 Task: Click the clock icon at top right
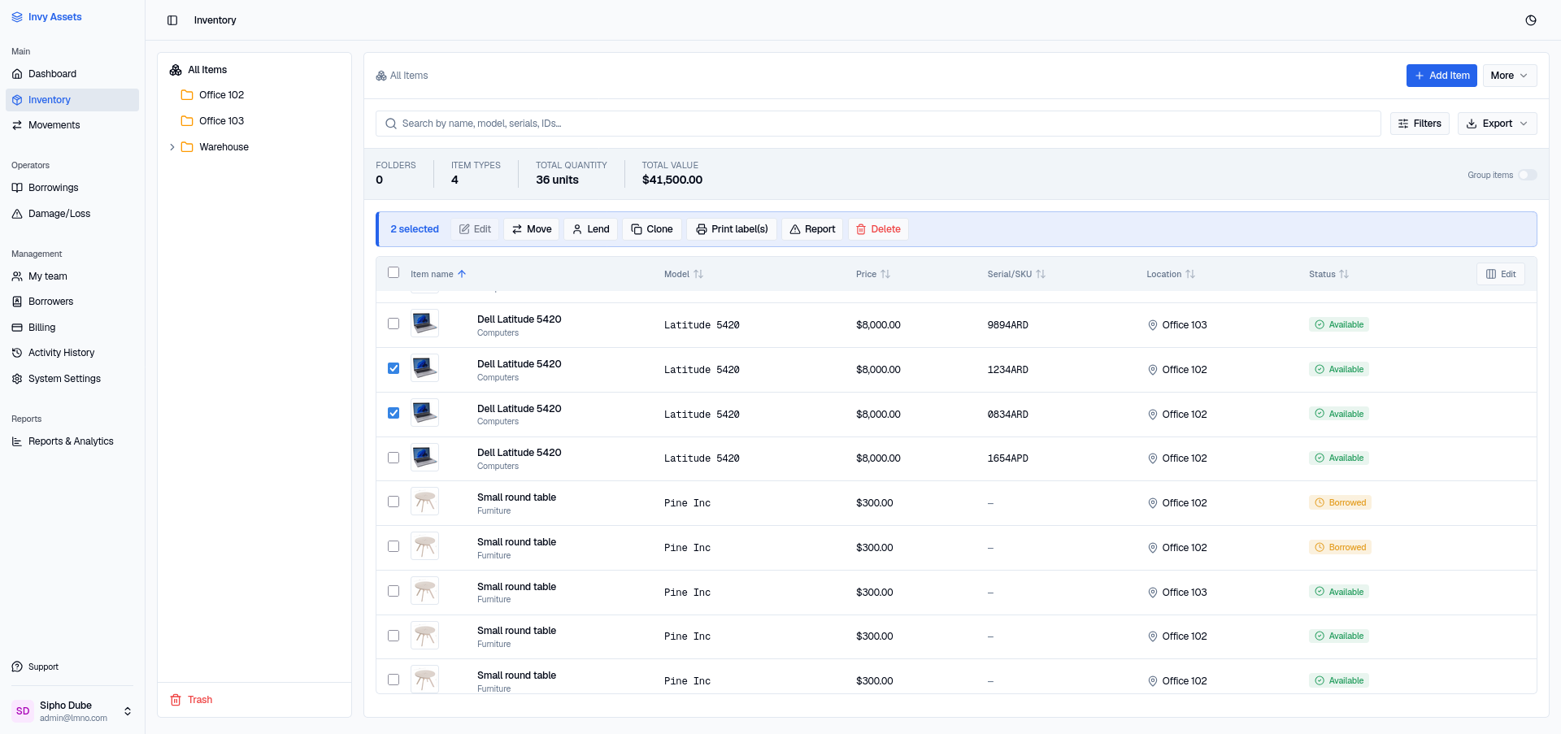coord(1531,20)
